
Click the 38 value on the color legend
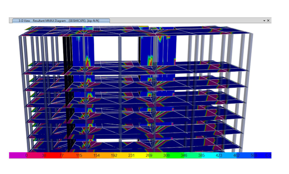tap(44, 155)
